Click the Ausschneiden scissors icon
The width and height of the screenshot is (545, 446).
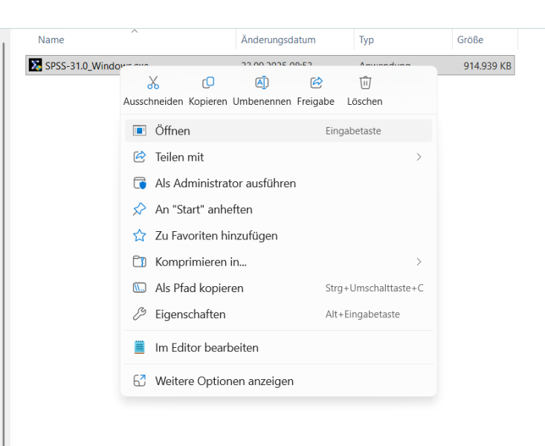(153, 83)
